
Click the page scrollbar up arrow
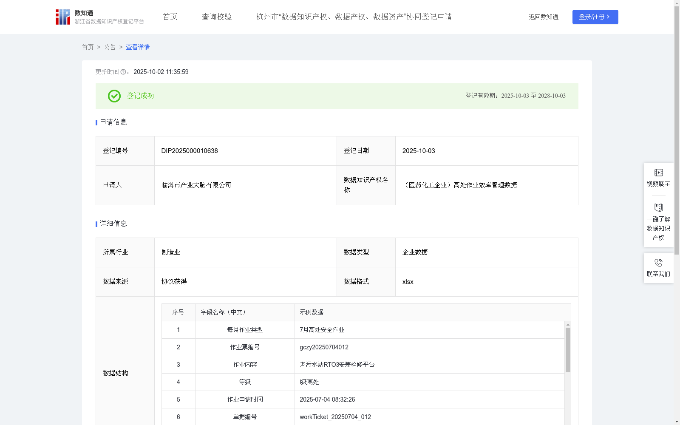click(x=677, y=3)
